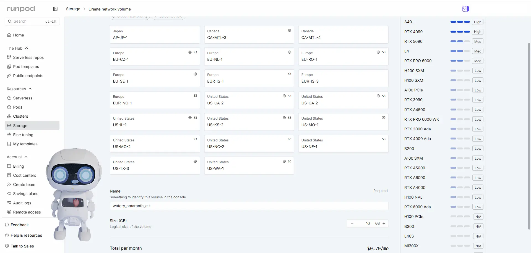Image resolution: width=531 pixels, height=253 pixels.
Task: Click the A40 availability bar indicator
Action: coord(460,22)
